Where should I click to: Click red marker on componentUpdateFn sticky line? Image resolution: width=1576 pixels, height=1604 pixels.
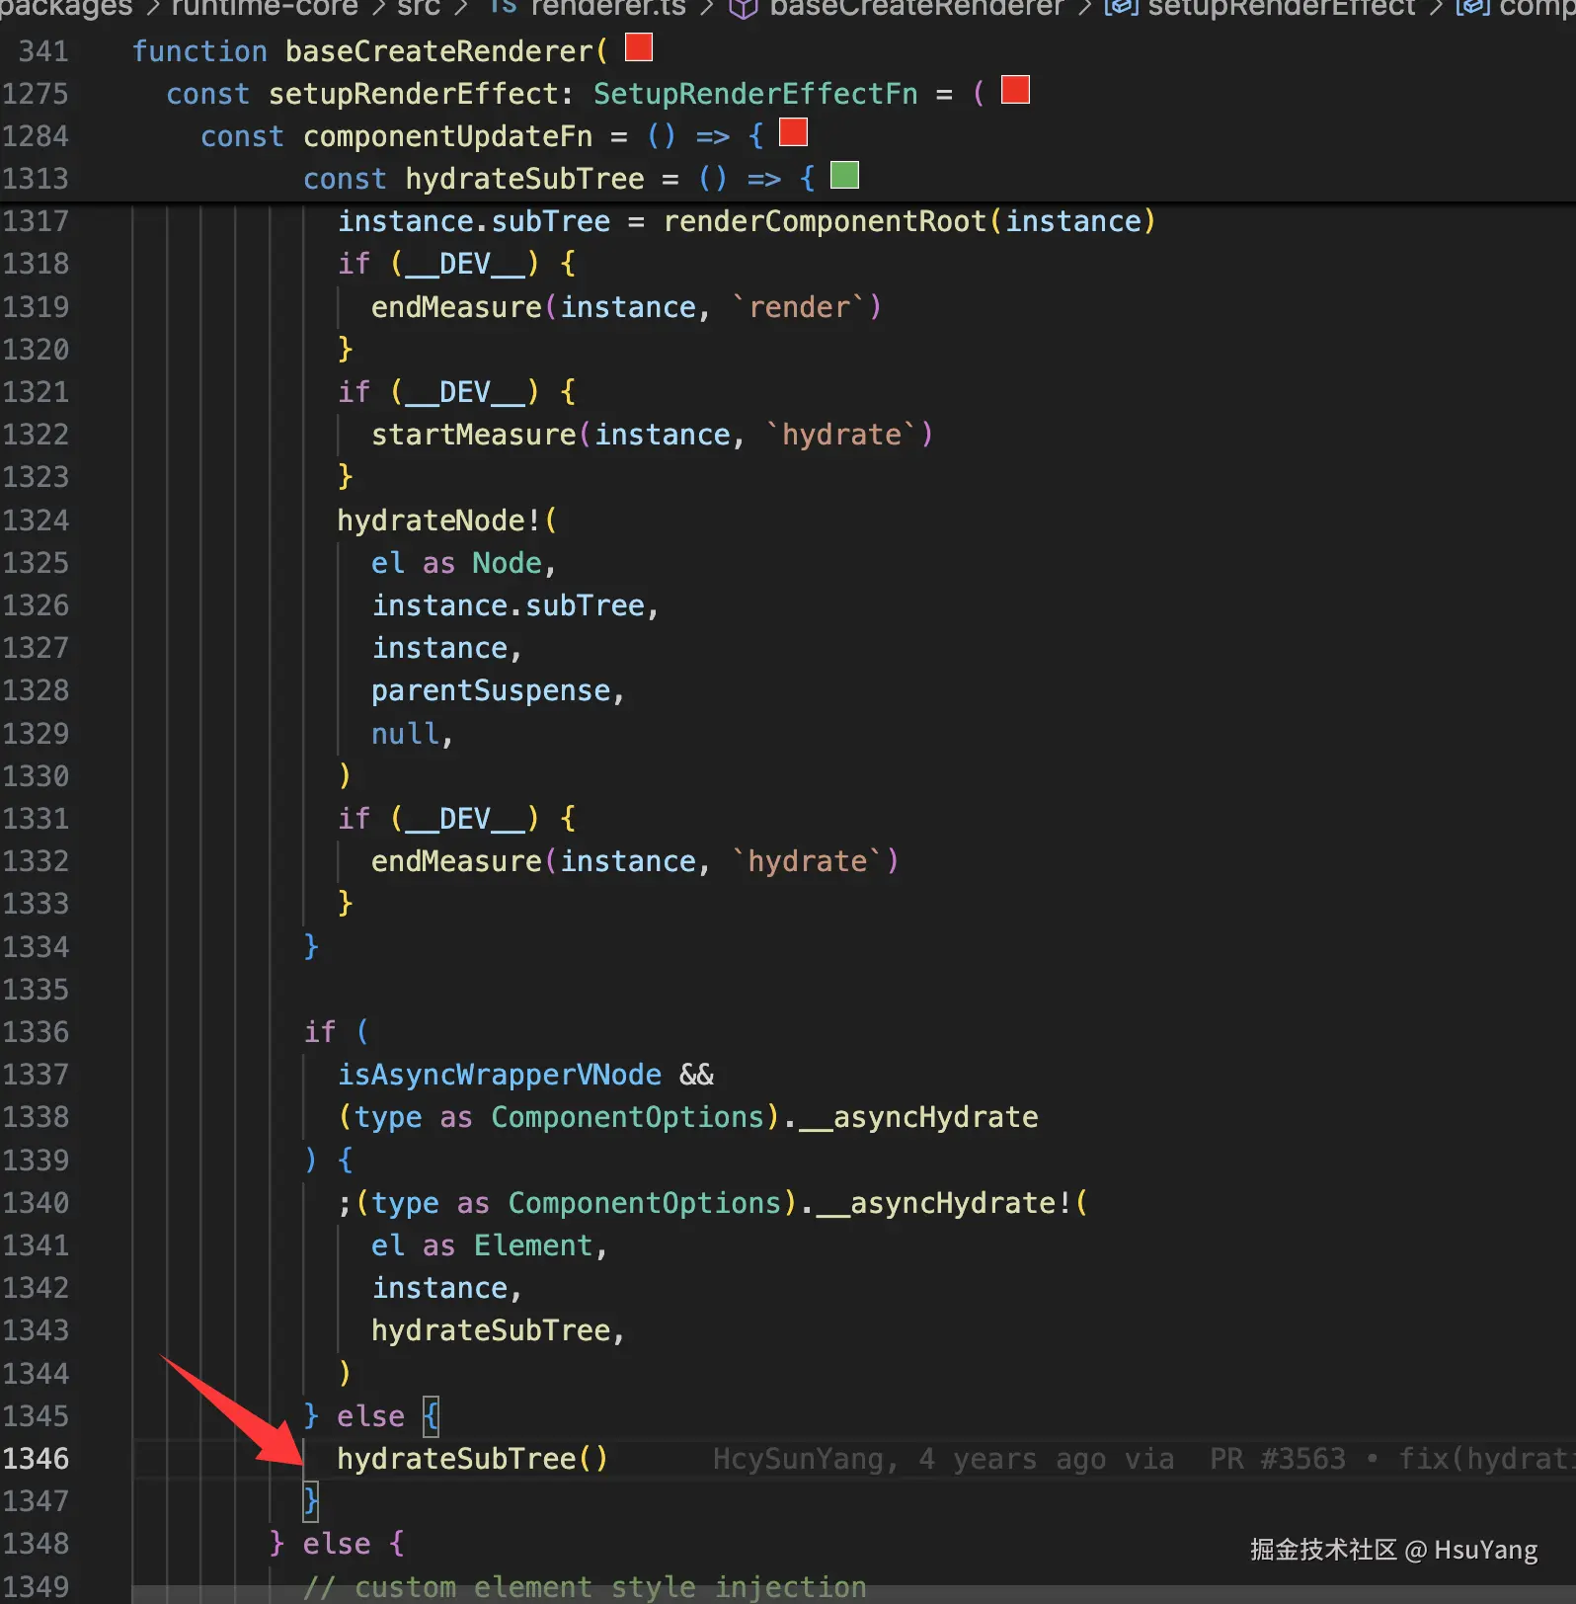(x=793, y=131)
